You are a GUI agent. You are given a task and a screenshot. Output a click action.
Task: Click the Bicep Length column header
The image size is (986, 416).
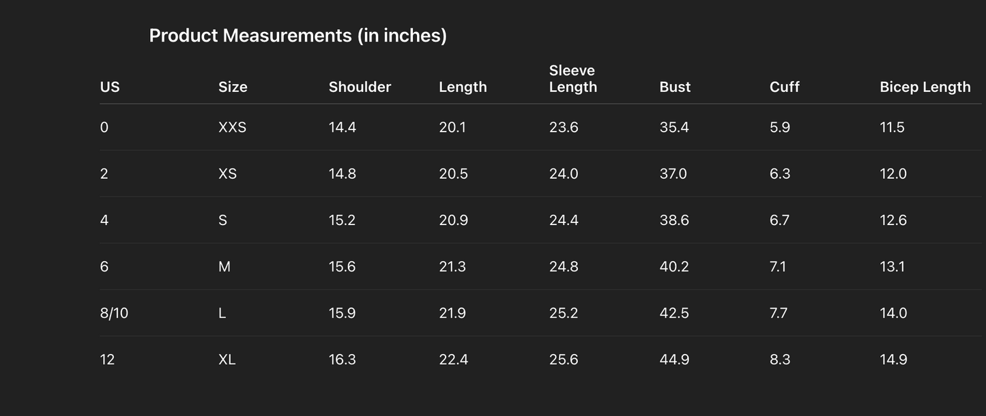pyautogui.click(x=925, y=87)
